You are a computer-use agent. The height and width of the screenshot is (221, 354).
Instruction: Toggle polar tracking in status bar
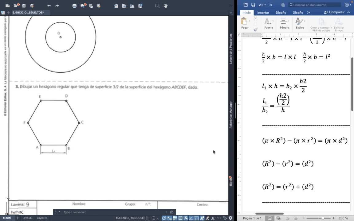(x=164, y=218)
